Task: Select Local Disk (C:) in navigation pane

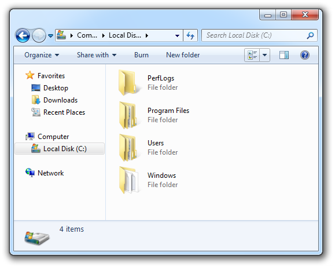Action: [x=60, y=149]
